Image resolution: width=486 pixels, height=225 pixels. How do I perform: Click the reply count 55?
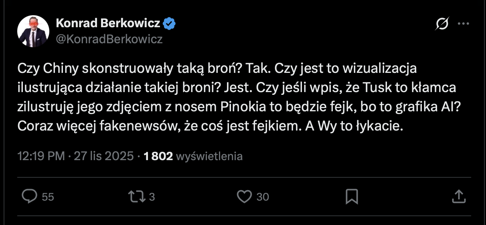[x=48, y=197]
